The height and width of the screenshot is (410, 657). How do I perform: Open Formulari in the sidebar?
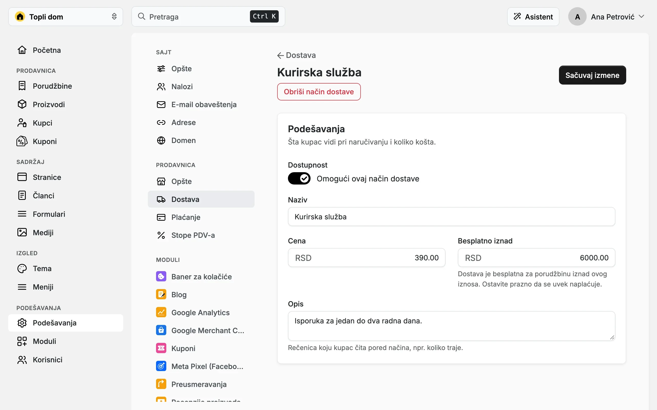coord(66,214)
